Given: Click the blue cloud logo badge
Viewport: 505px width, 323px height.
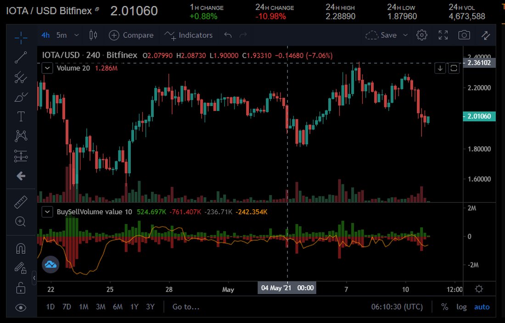Looking at the screenshot, I should tap(50, 264).
